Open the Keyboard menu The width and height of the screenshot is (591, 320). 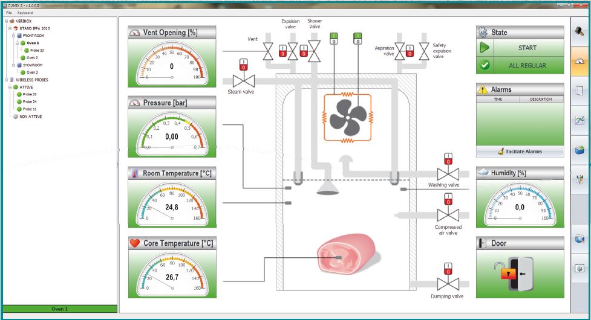25,13
